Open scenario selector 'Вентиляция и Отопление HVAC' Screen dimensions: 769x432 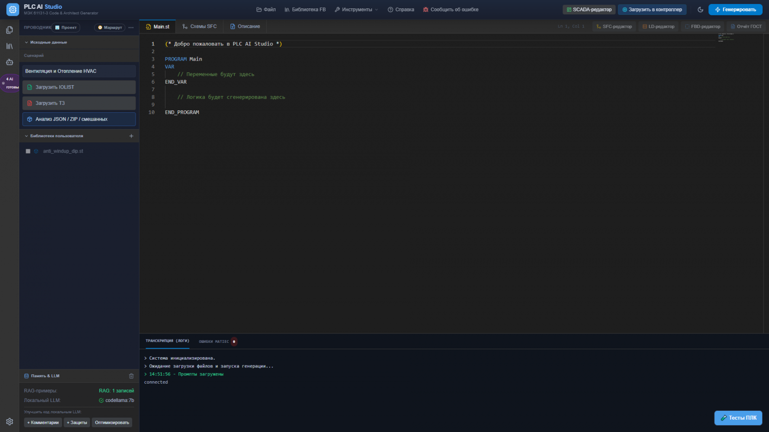(x=79, y=71)
